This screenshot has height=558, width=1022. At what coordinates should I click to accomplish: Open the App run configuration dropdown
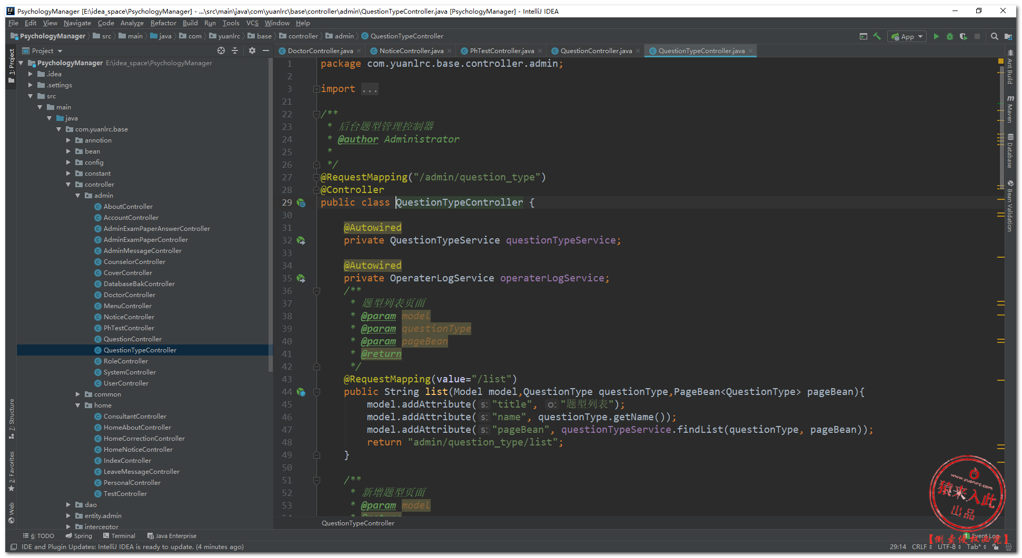907,36
